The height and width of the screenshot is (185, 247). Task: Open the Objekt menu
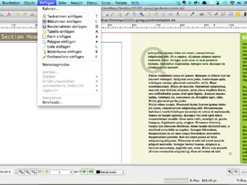point(30,3)
